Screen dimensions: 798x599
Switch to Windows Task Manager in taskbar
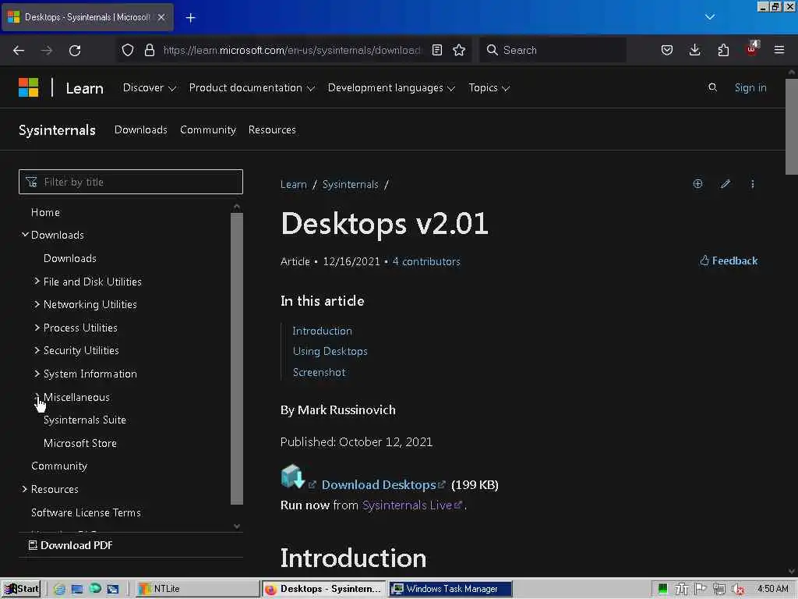(x=451, y=589)
